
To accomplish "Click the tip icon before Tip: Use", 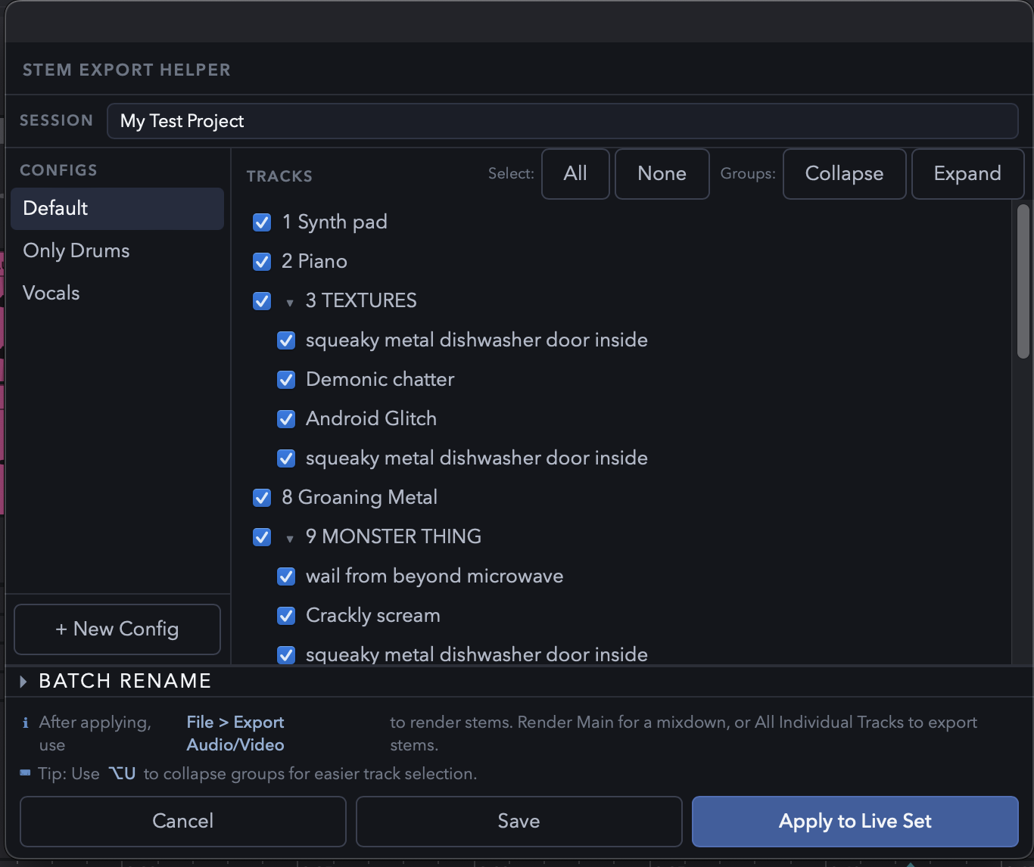I will pyautogui.click(x=26, y=773).
